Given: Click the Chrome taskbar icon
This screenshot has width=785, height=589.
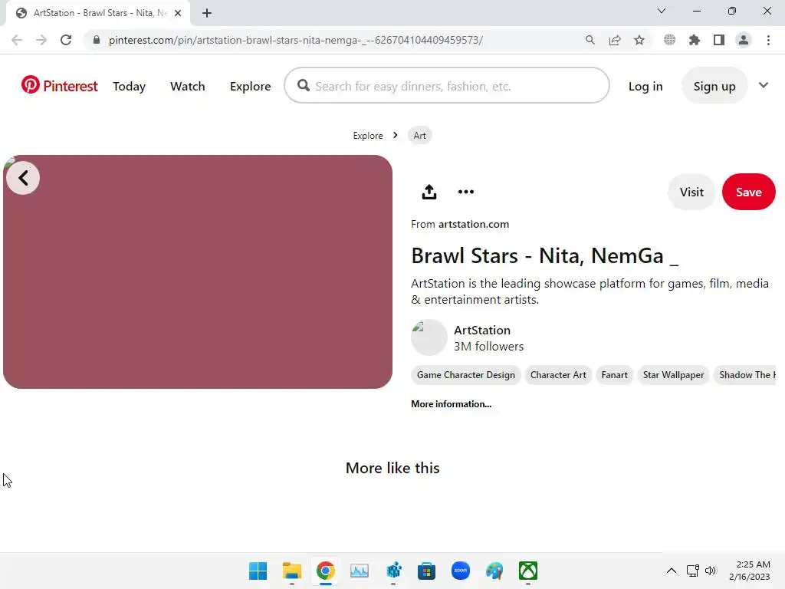Looking at the screenshot, I should pyautogui.click(x=325, y=571).
